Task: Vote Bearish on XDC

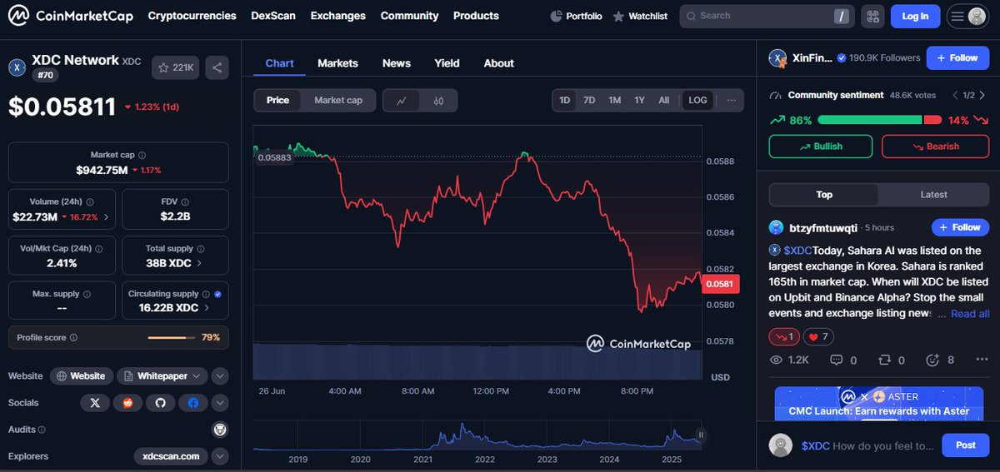Action: point(936,147)
